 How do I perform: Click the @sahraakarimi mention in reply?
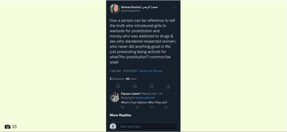point(145,98)
